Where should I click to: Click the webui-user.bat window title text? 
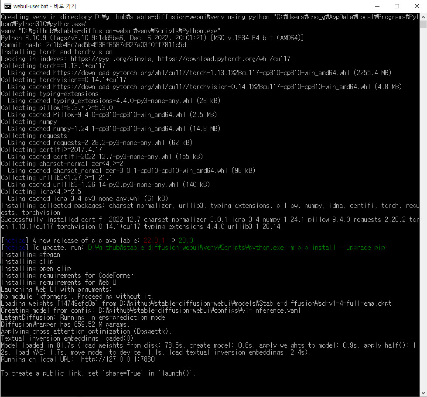(44, 6)
